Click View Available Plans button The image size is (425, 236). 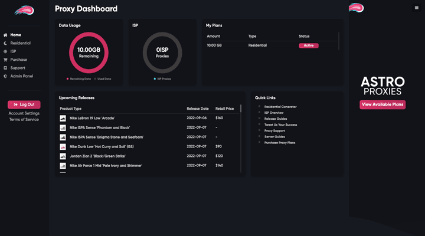[382, 104]
